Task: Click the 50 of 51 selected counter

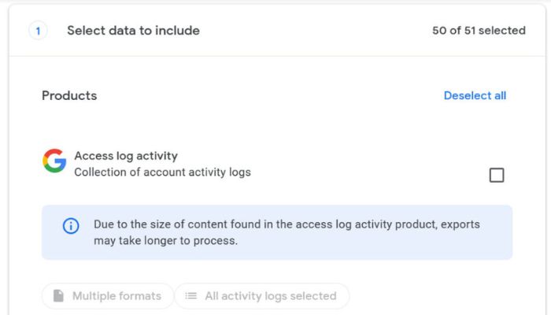Action: point(479,31)
